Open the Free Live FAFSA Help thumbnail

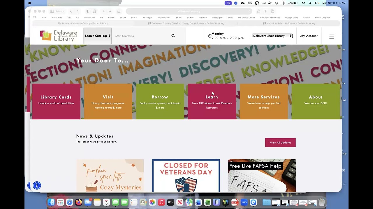(x=262, y=175)
